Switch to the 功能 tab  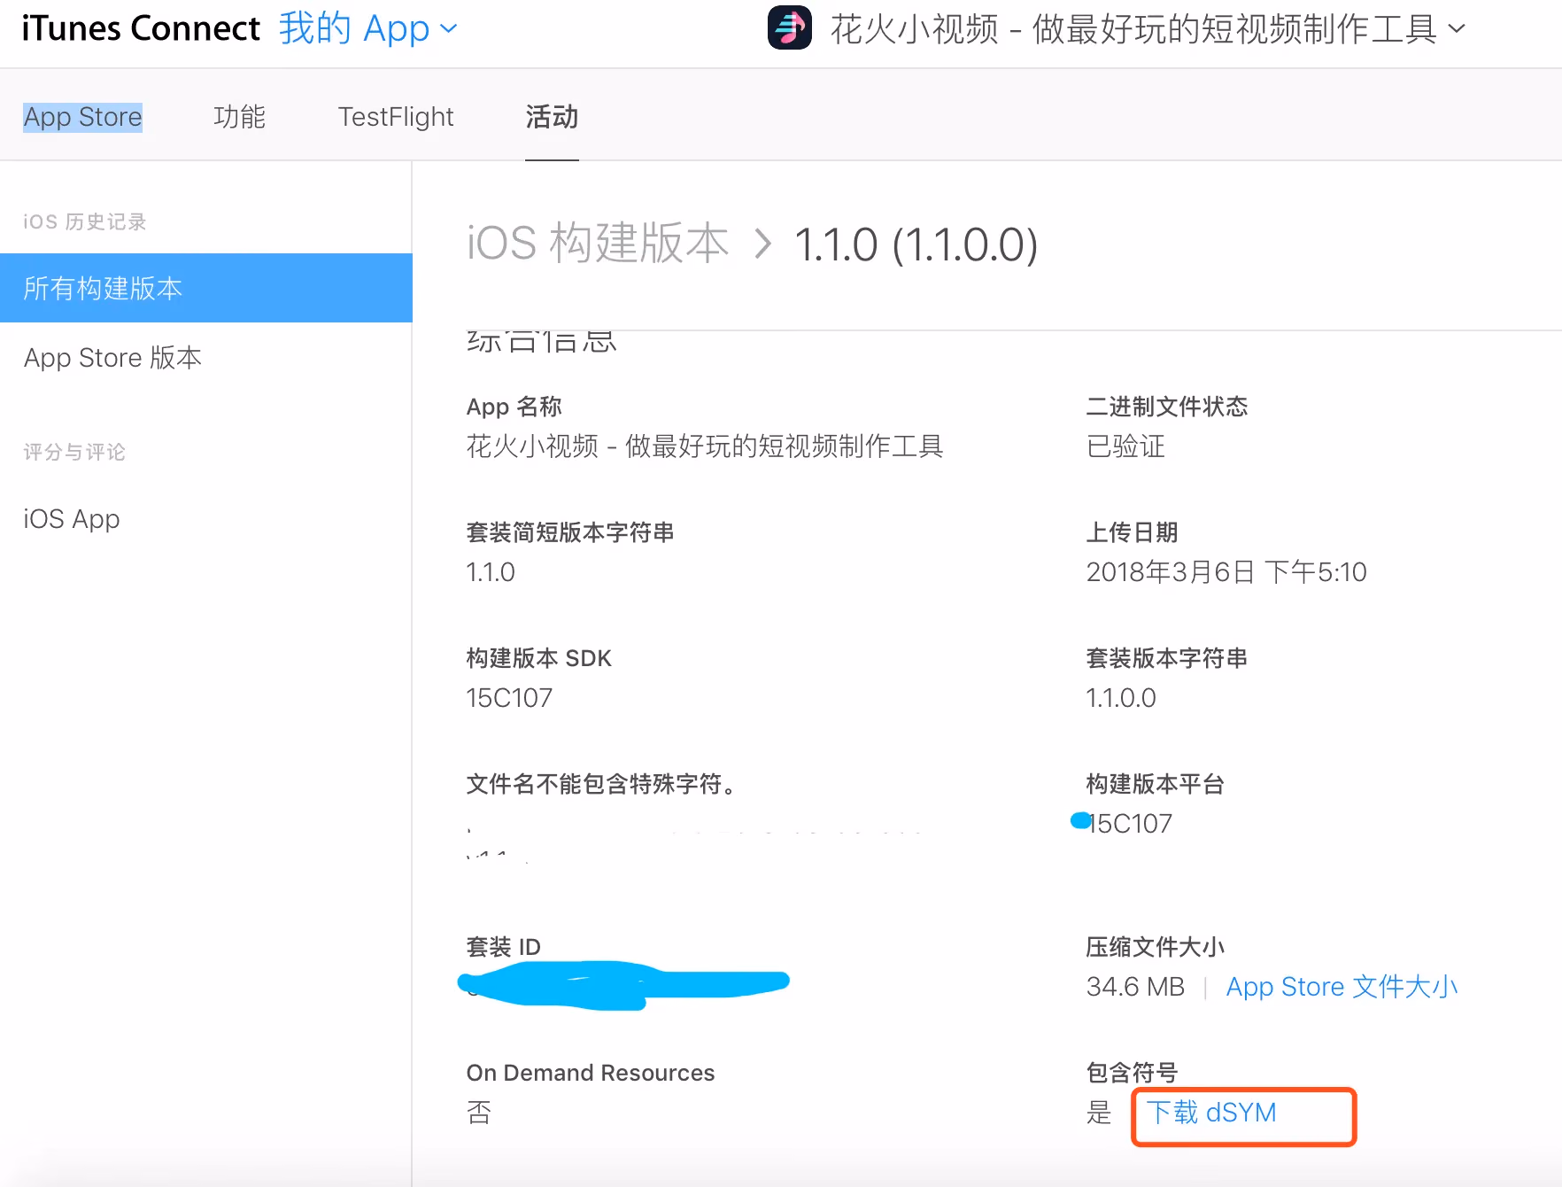(x=239, y=117)
